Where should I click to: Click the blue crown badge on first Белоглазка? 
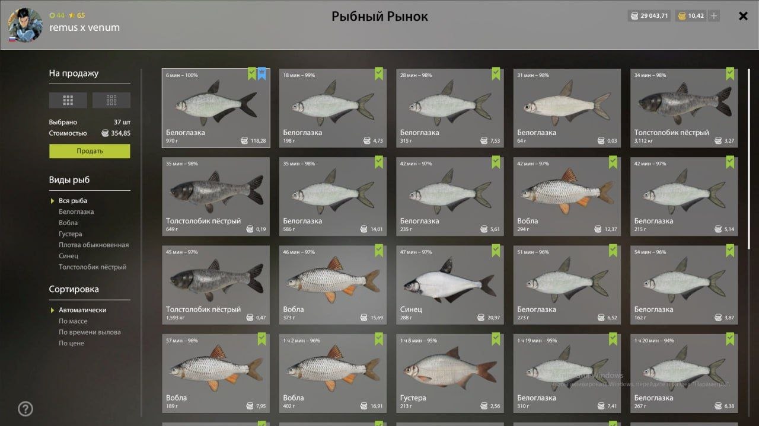point(261,74)
